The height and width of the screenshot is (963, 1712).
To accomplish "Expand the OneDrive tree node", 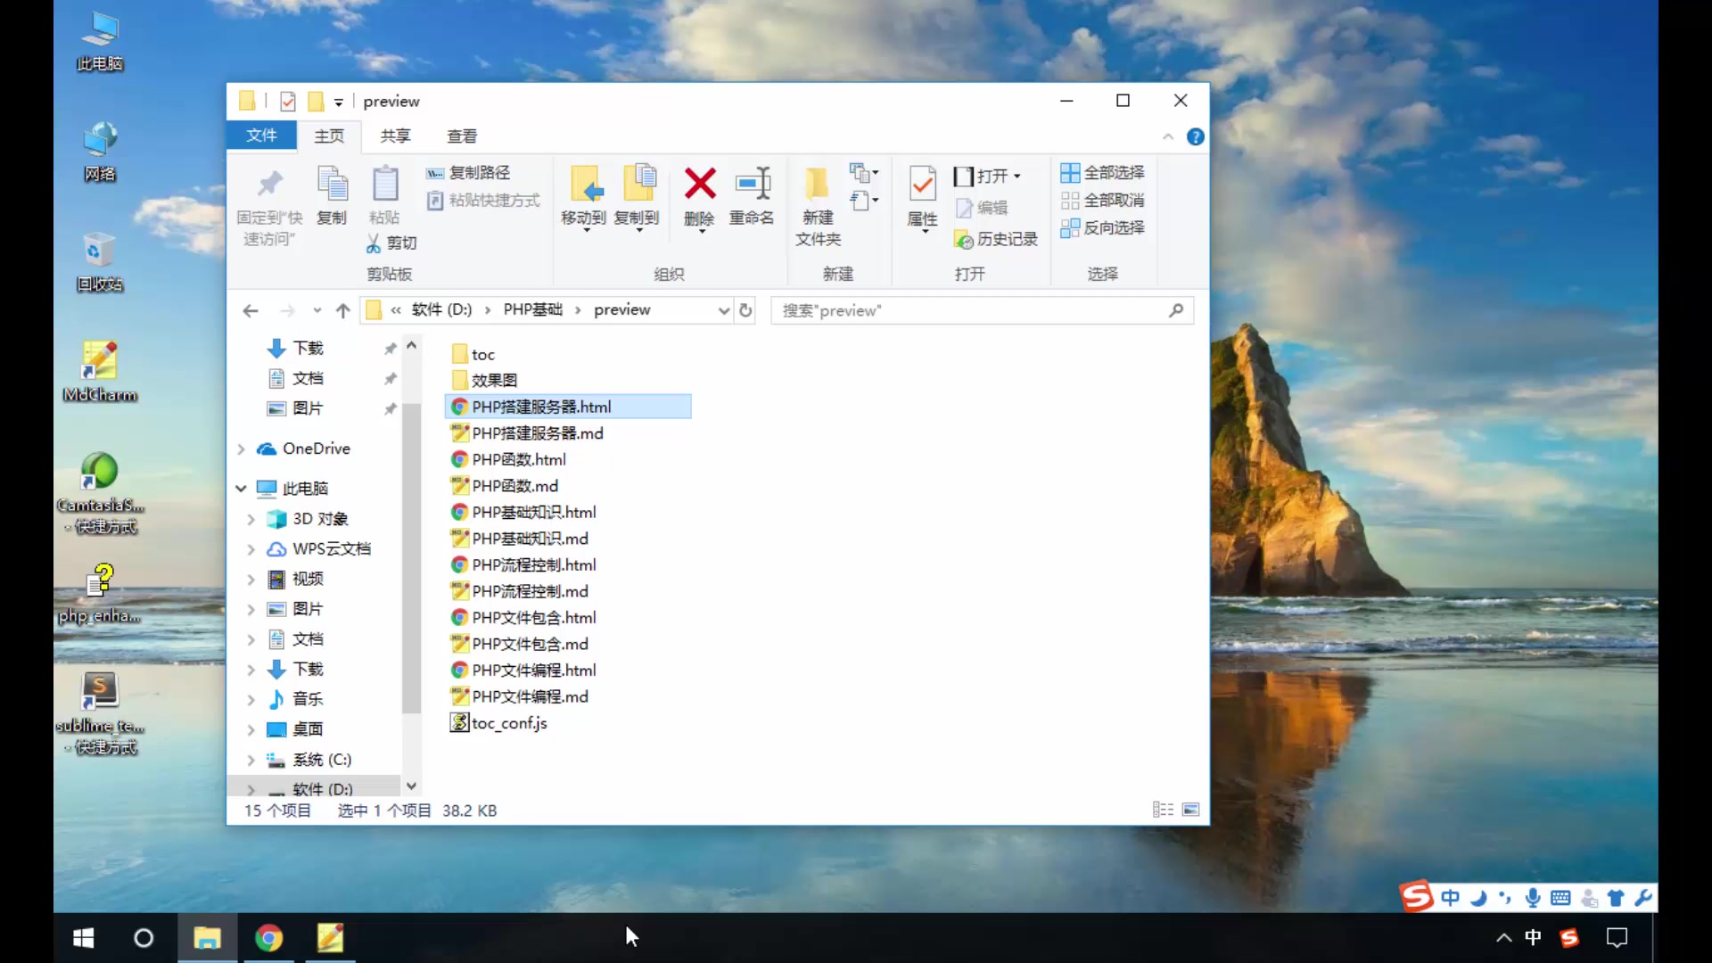I will [239, 449].
